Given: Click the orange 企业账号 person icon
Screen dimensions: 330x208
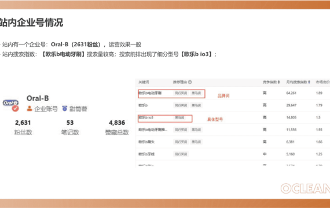Looking at the screenshot, I should pos(30,109).
